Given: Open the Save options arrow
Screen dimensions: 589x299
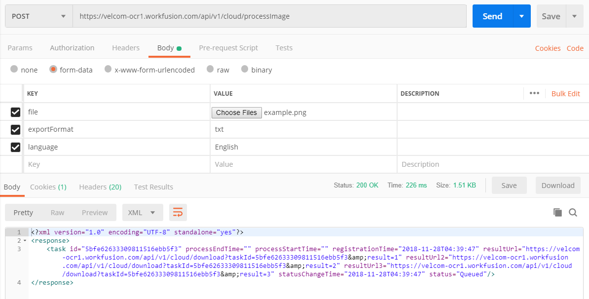Looking at the screenshot, I should 574,16.
